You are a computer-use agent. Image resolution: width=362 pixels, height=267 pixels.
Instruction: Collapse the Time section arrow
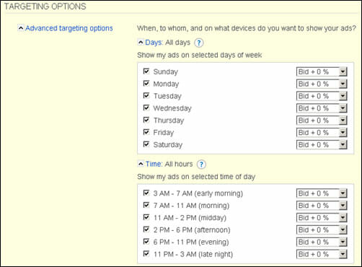pos(141,164)
